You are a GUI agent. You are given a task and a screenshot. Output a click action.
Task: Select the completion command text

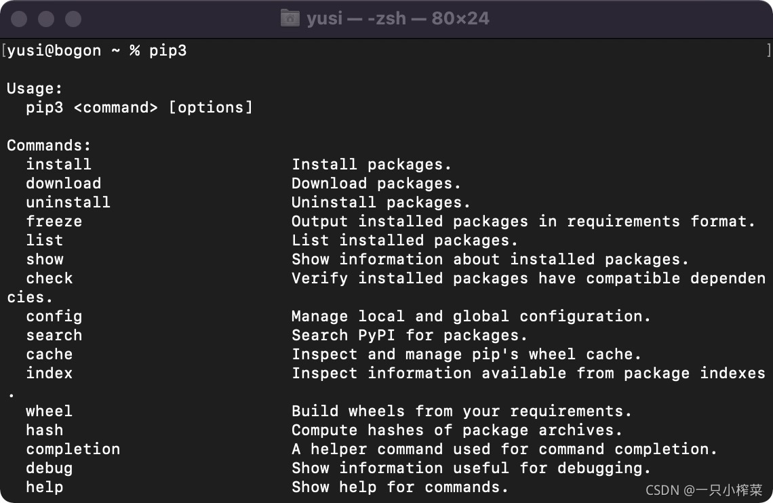point(73,449)
